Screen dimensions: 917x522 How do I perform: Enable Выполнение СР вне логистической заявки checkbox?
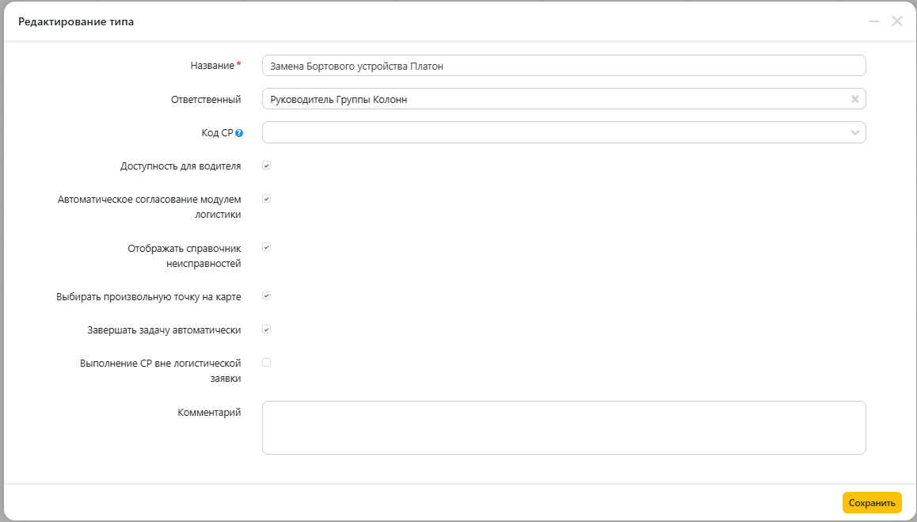[x=267, y=363]
